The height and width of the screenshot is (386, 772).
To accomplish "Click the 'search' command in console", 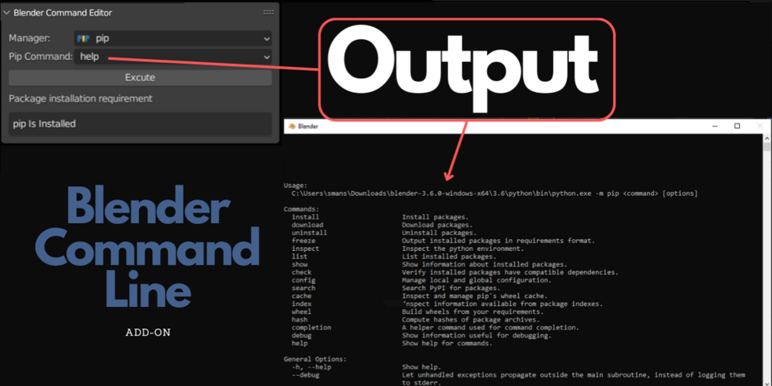I will coord(303,288).
